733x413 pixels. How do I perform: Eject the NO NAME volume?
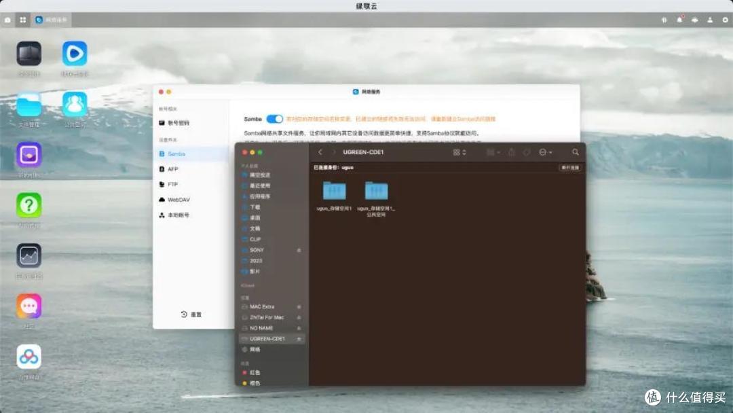click(299, 328)
